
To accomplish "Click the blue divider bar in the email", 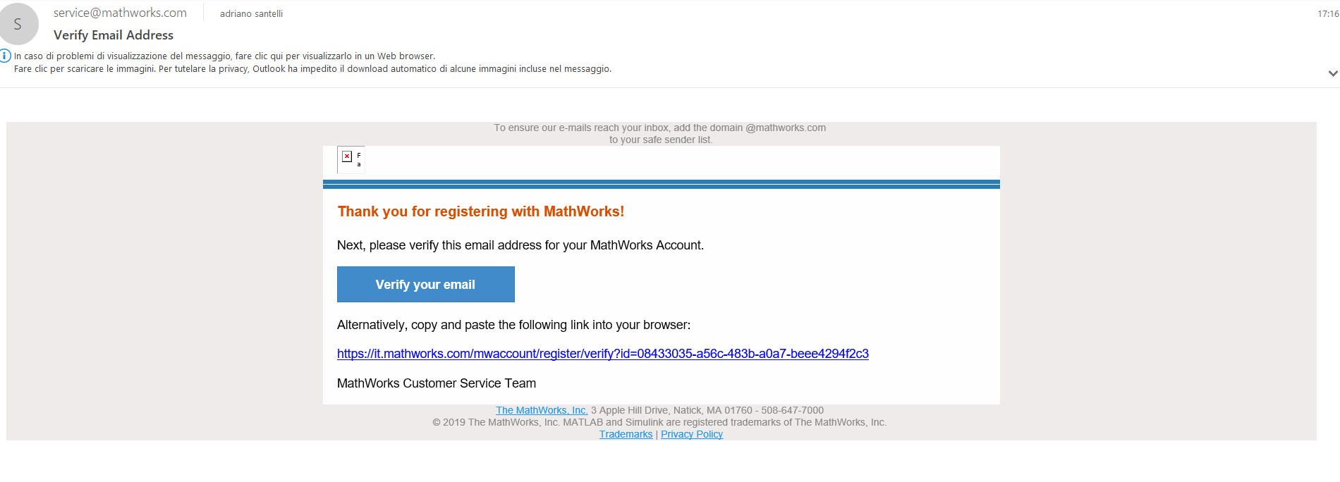I will click(662, 185).
